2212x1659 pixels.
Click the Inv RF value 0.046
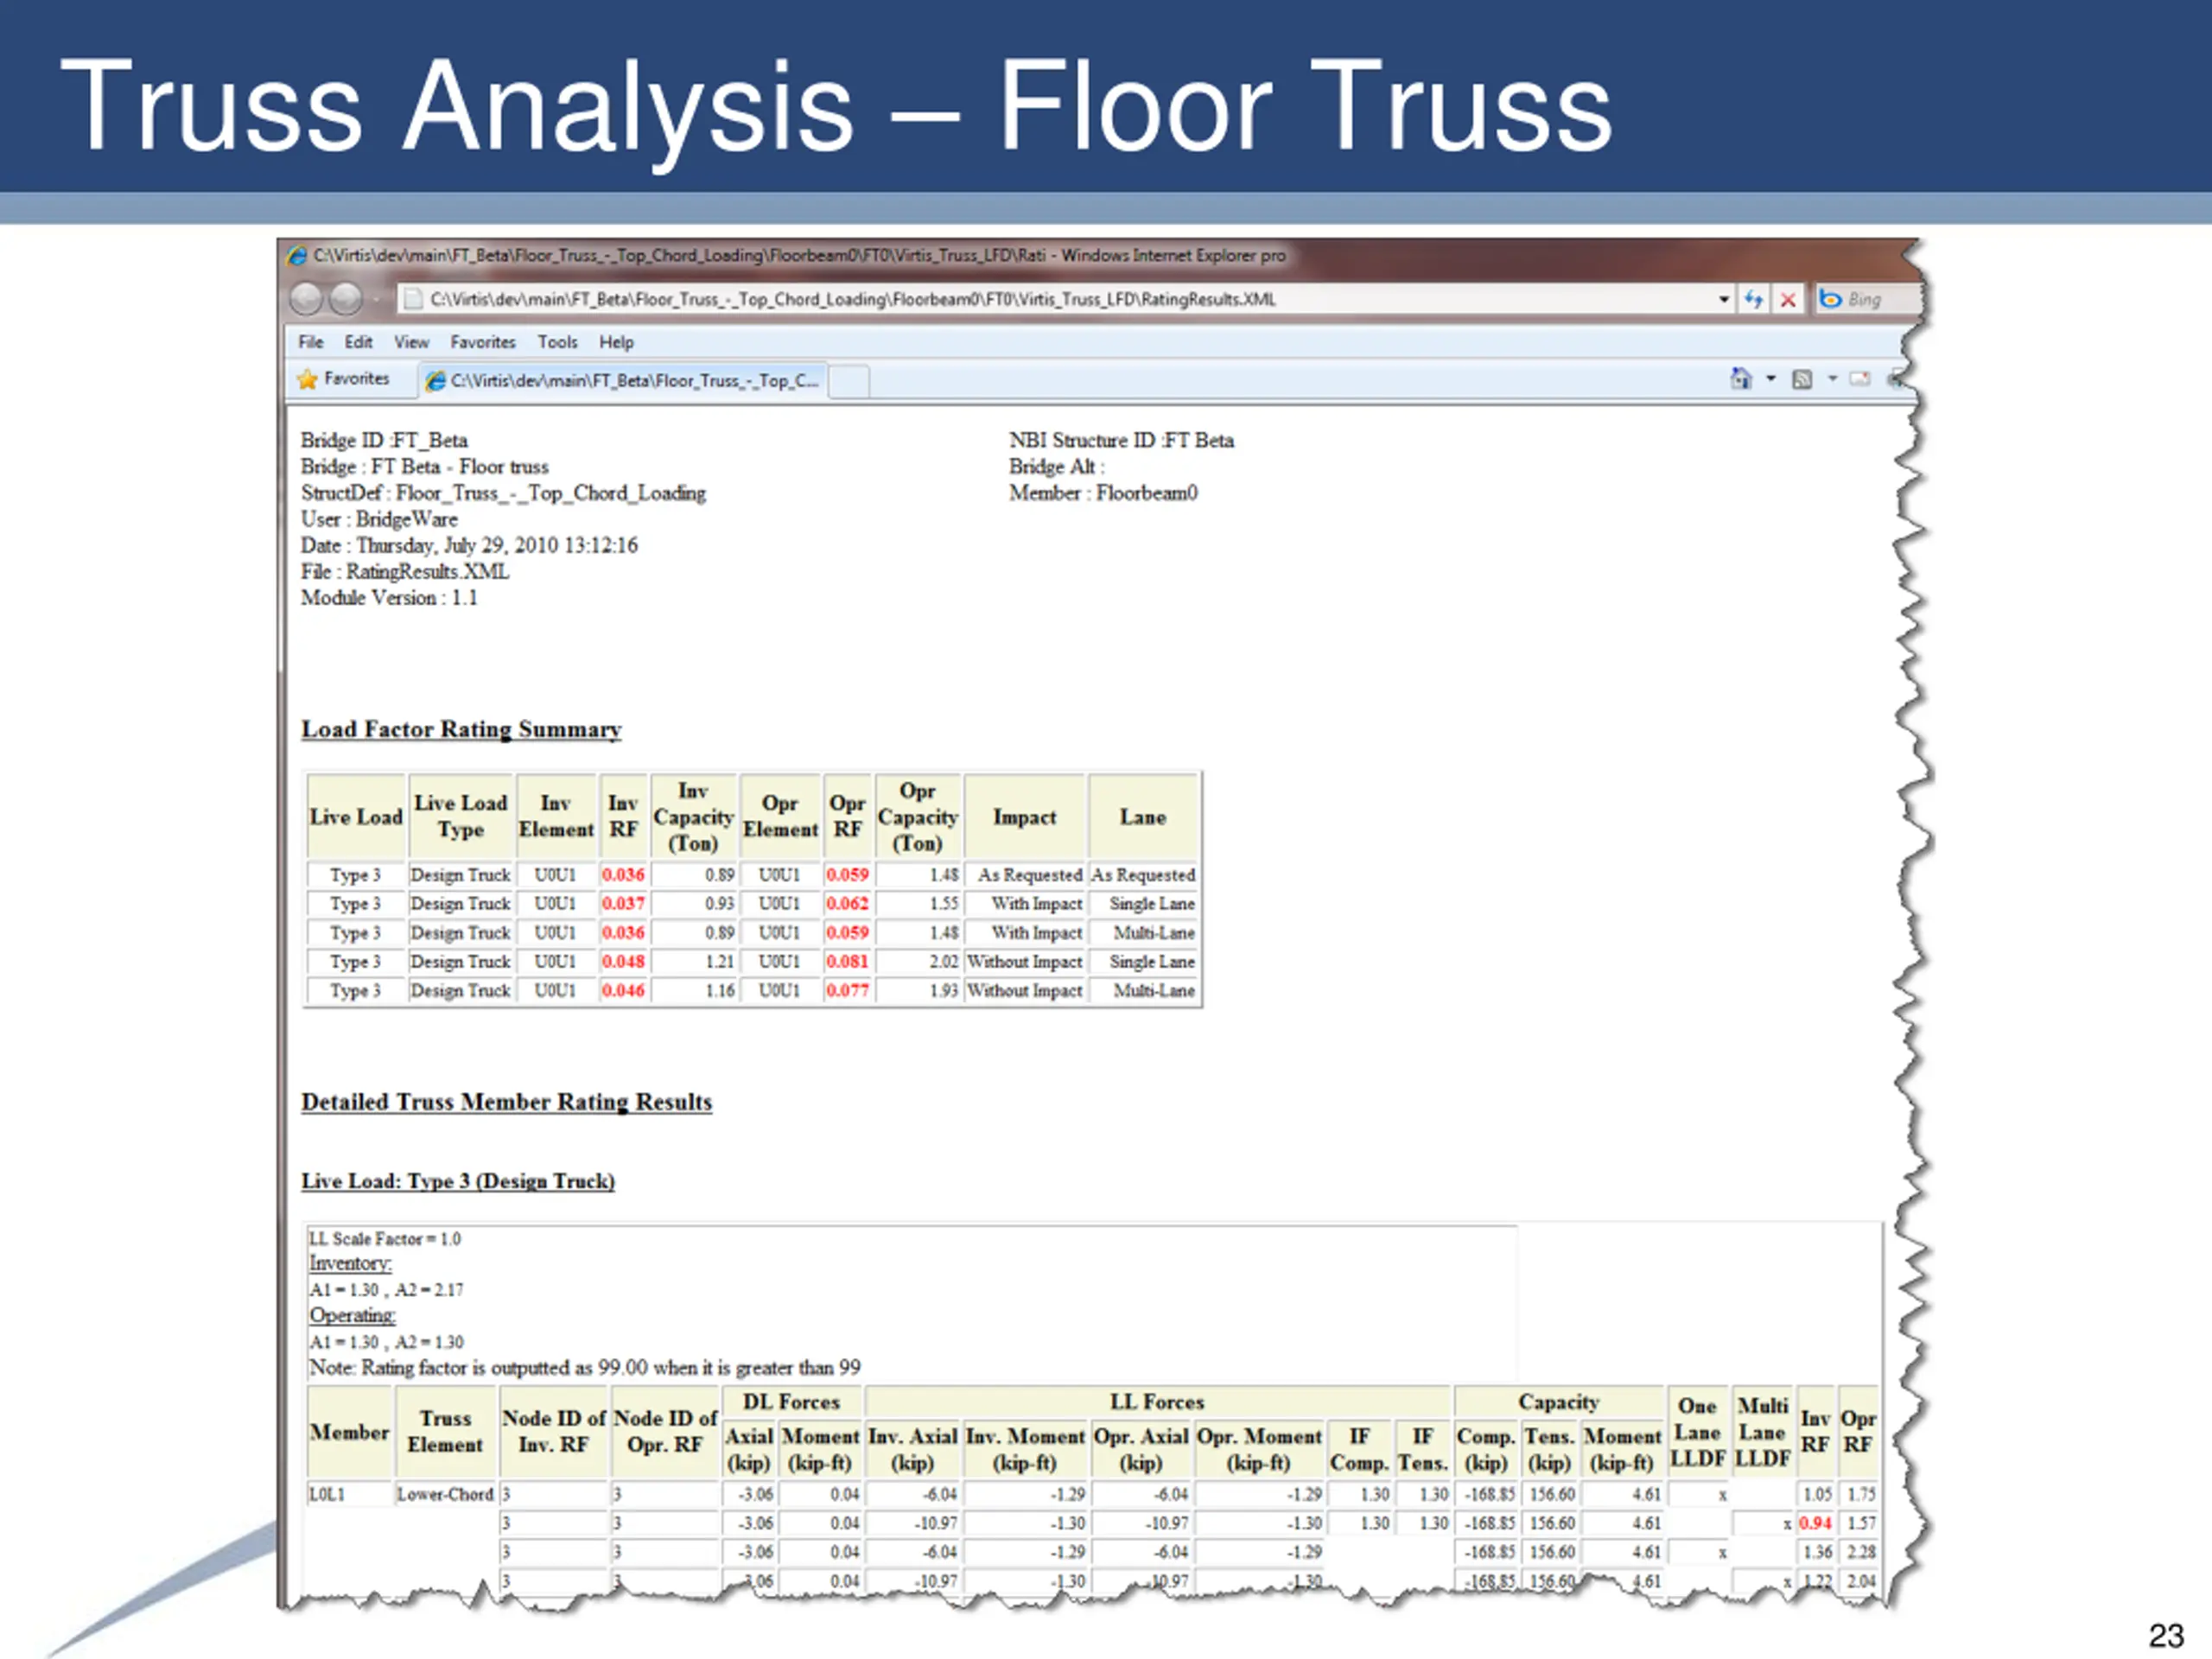click(623, 991)
